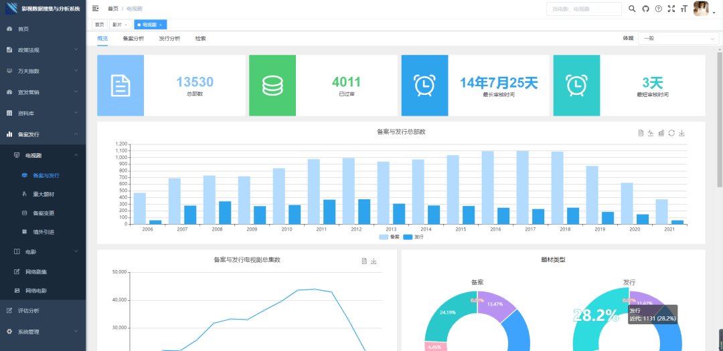Switch top chart to bar view
The height and width of the screenshot is (351, 723).
click(661, 133)
